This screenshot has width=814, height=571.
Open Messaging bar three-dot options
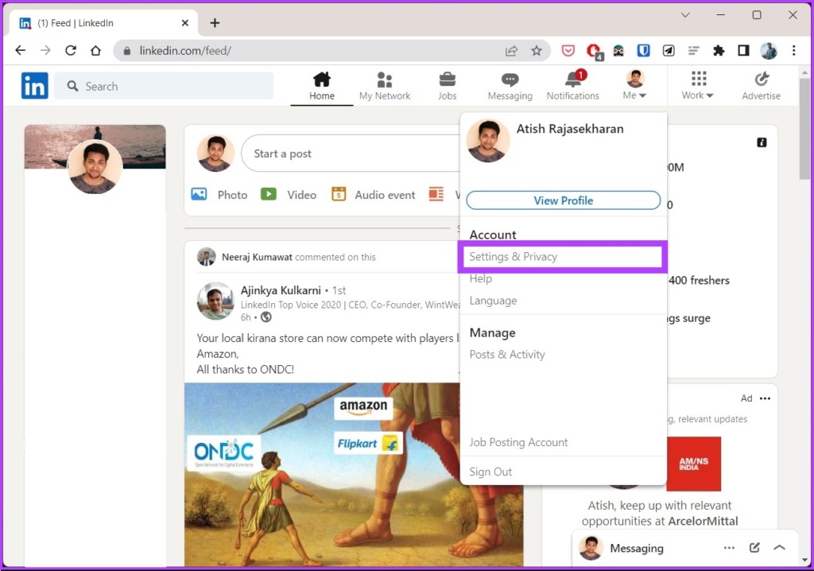[729, 548]
